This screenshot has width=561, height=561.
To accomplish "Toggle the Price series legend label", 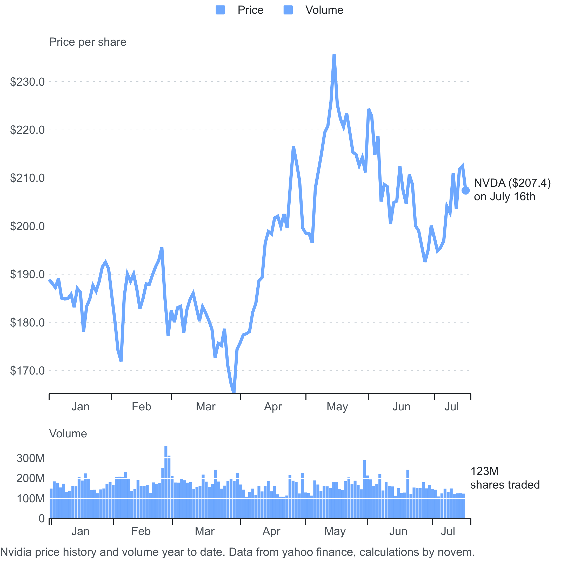I will tap(250, 10).
